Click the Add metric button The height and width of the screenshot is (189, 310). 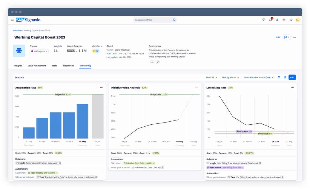292,77
